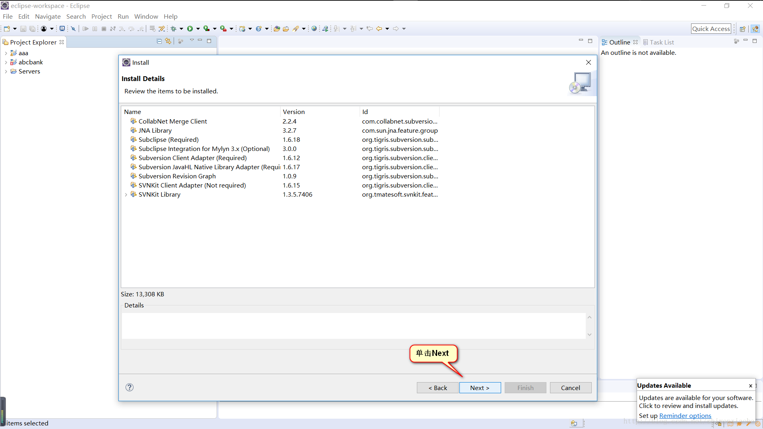Click the Step Into icon

click(122, 29)
